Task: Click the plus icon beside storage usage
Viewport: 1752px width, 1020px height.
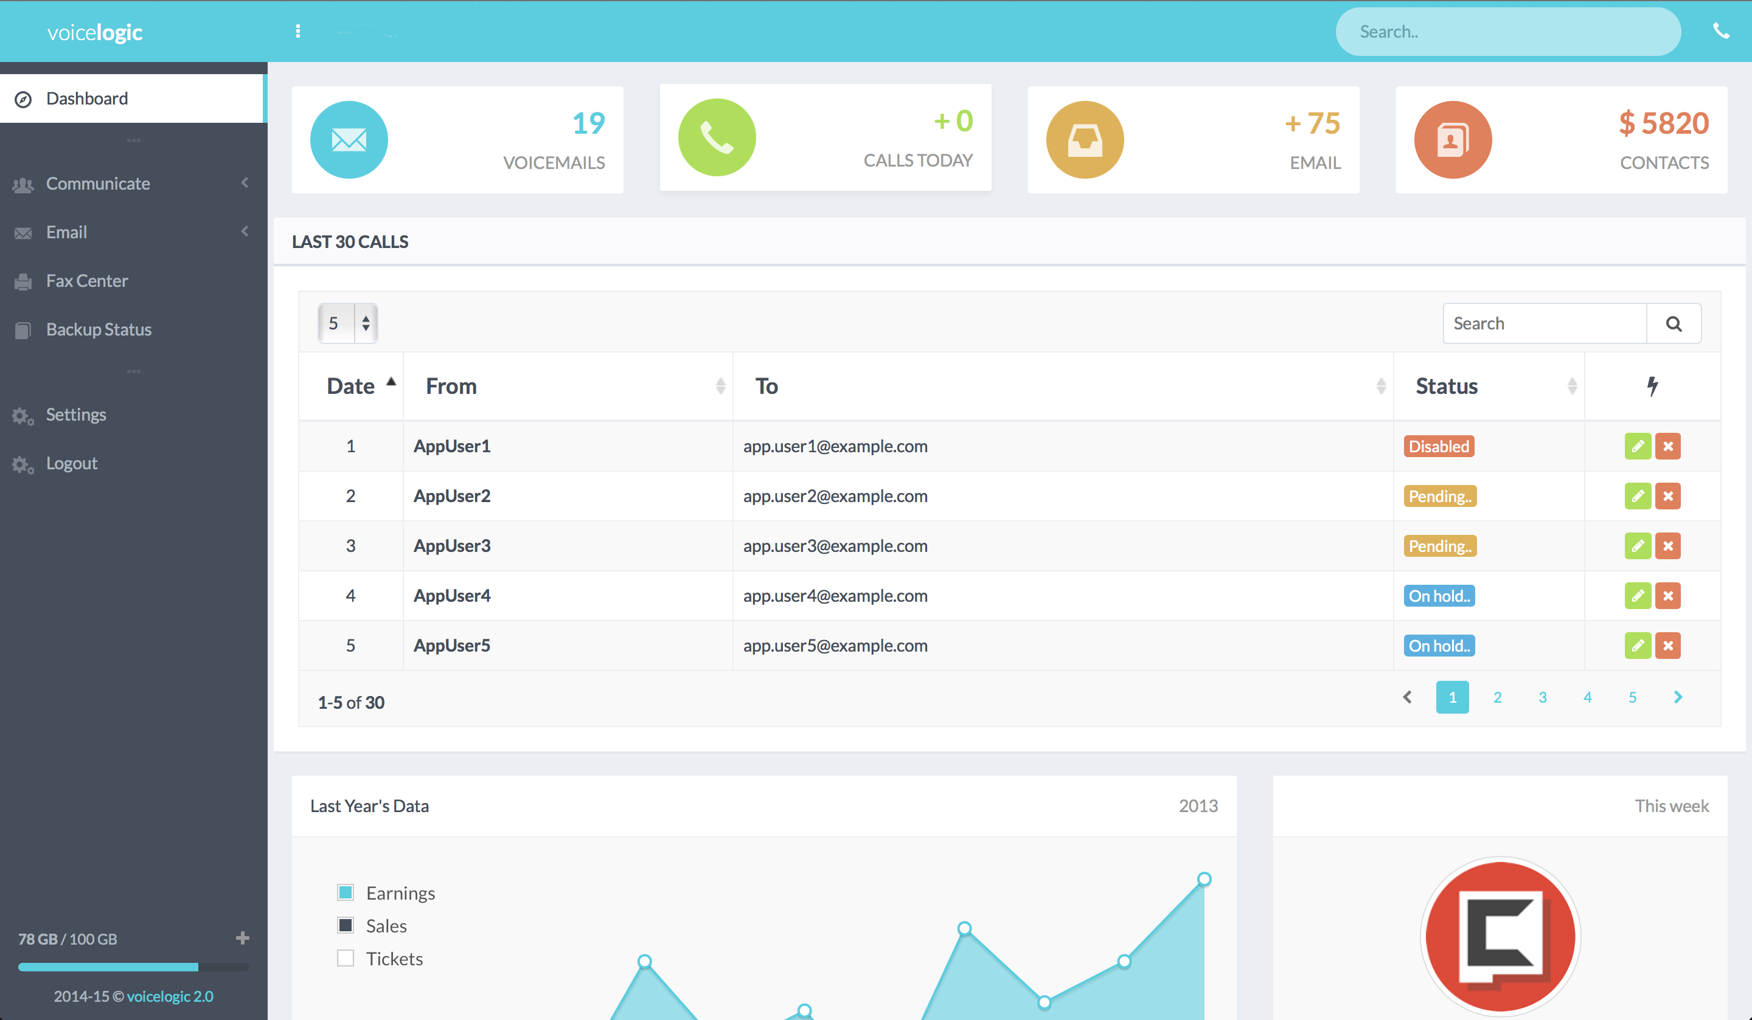Action: coord(242,938)
